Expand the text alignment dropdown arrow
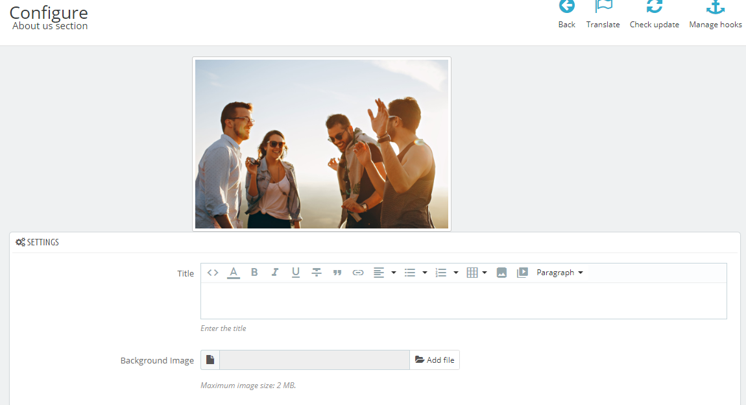Viewport: 746px width, 405px height. [394, 273]
